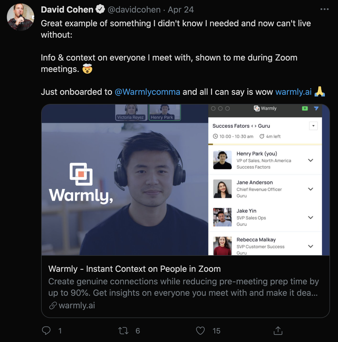Open the @Warmlycomma mention link
Image resolution: width=338 pixels, height=342 pixels.
click(x=147, y=92)
